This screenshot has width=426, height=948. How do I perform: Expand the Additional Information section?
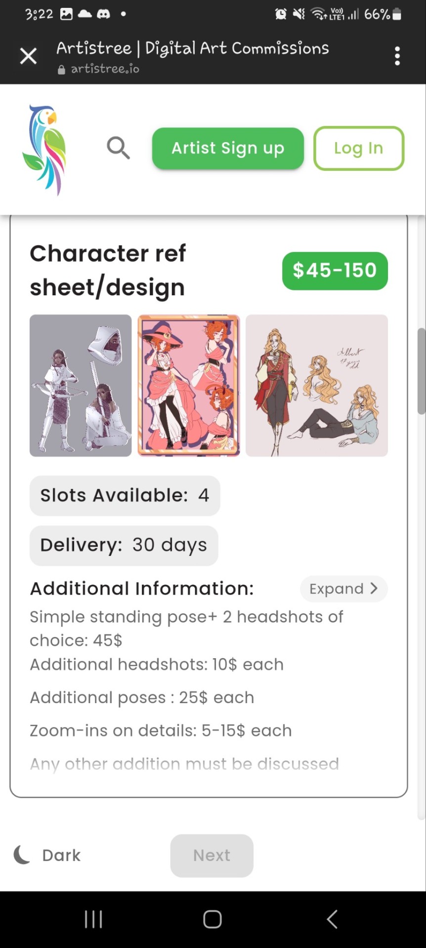[x=343, y=589]
